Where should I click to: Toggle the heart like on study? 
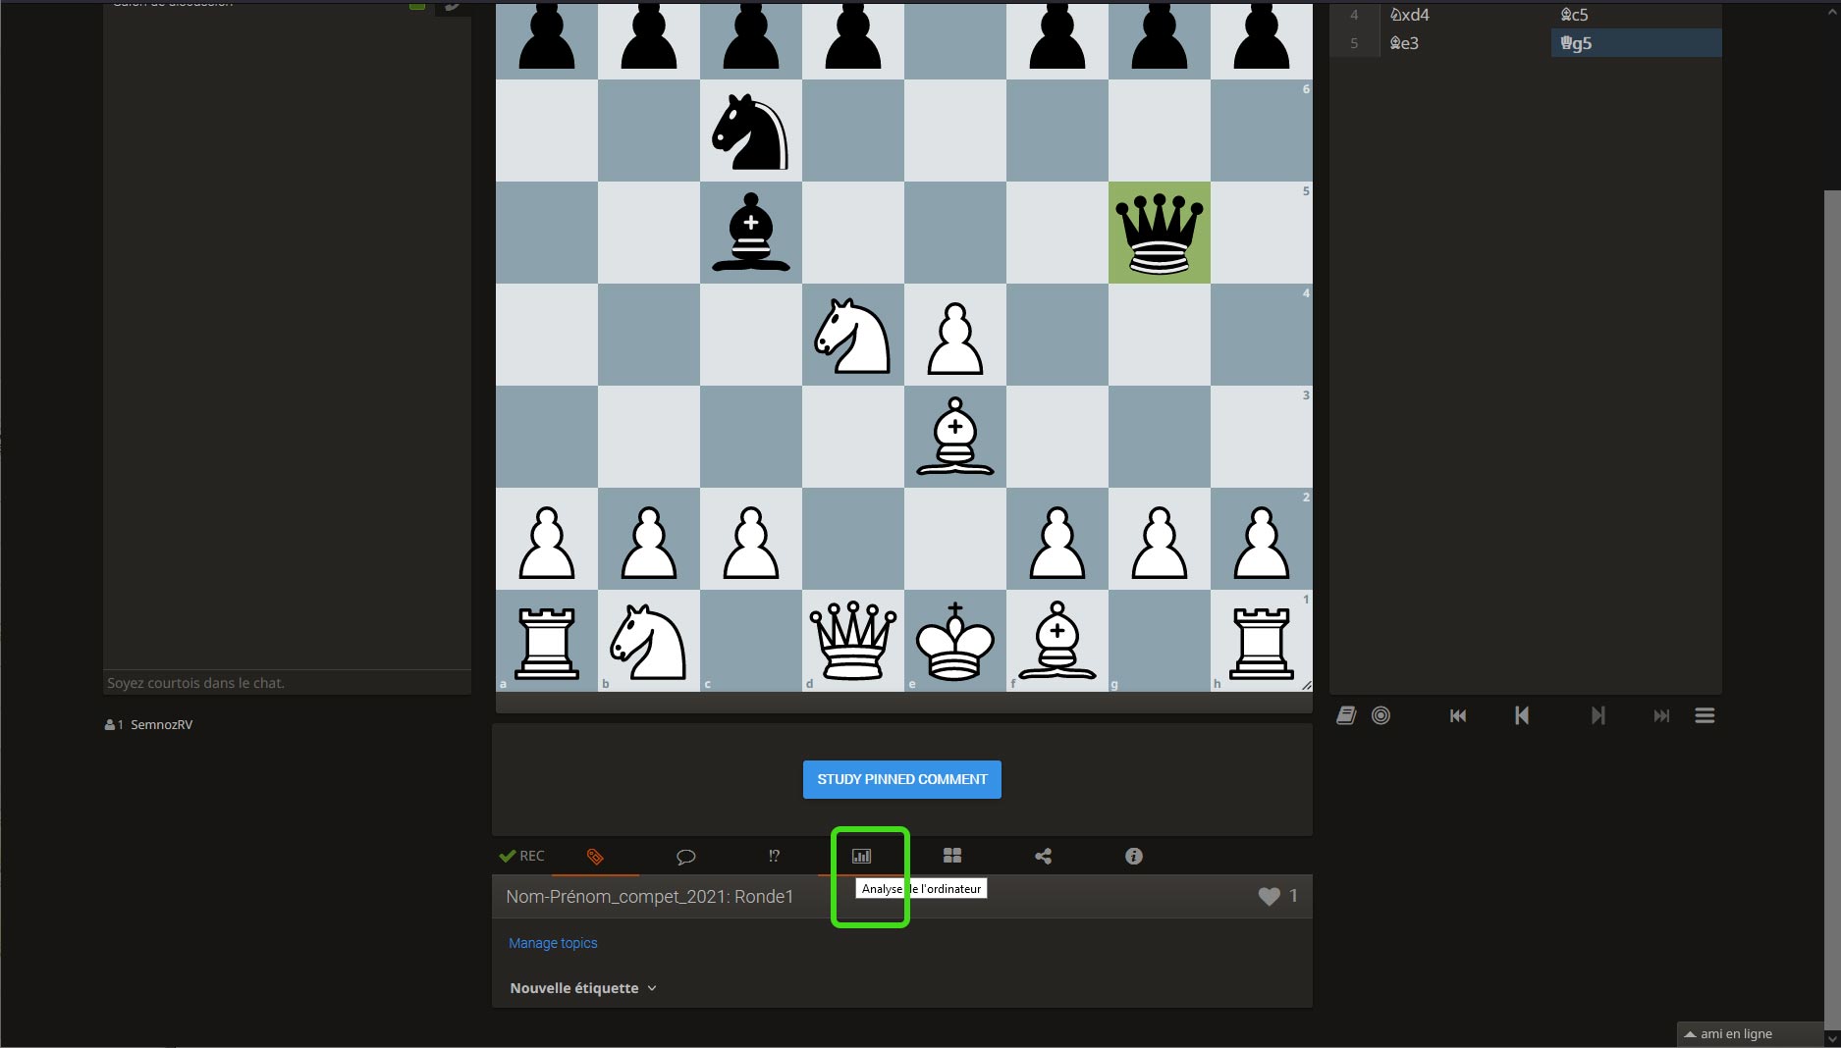(x=1269, y=896)
